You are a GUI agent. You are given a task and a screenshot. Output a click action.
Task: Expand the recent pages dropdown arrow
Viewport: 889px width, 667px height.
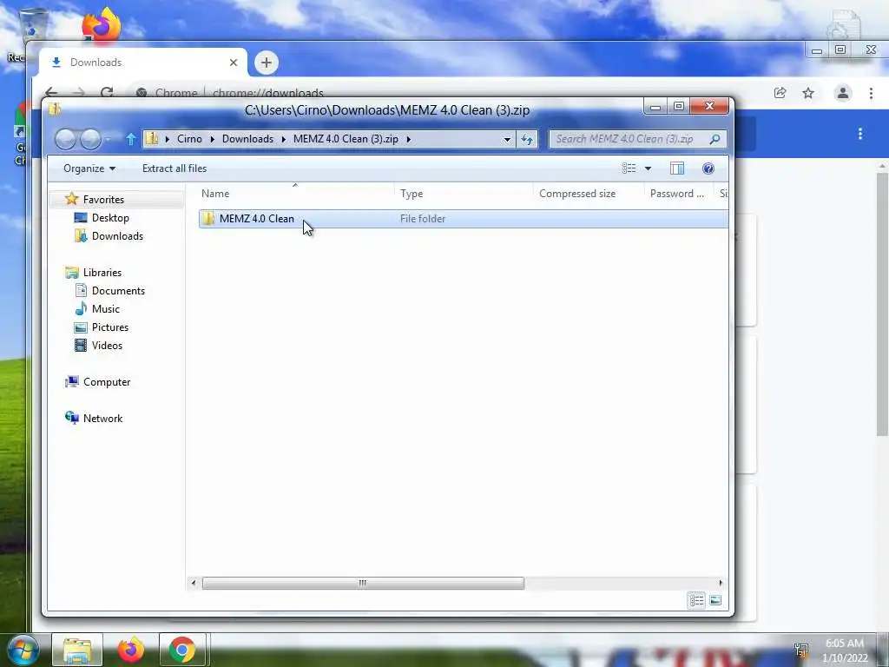(109, 139)
